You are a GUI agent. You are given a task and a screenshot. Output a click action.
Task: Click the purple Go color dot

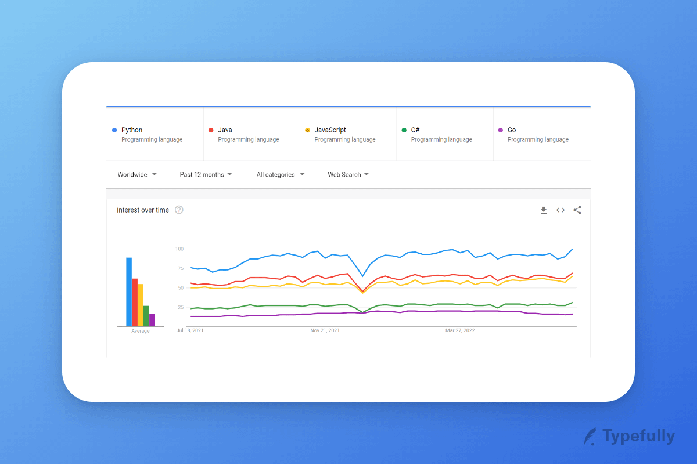(500, 130)
